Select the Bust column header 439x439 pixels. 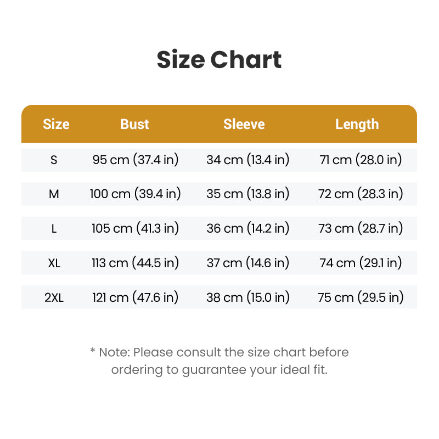134,124
